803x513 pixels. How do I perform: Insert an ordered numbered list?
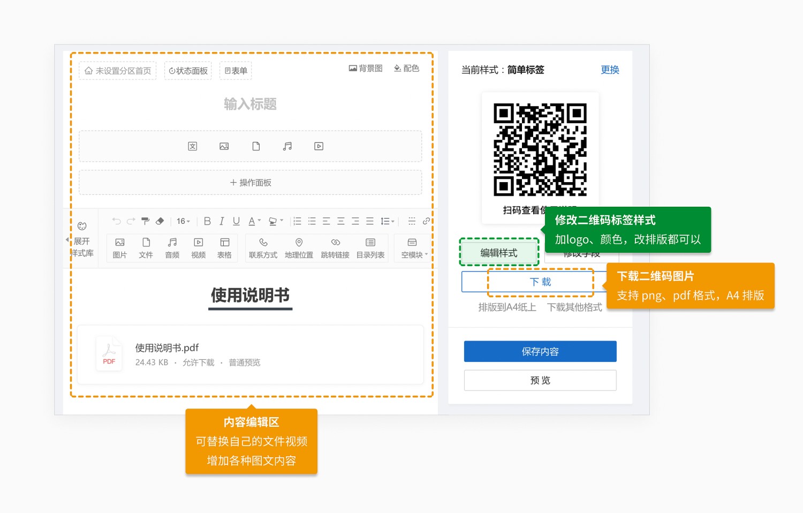click(297, 221)
